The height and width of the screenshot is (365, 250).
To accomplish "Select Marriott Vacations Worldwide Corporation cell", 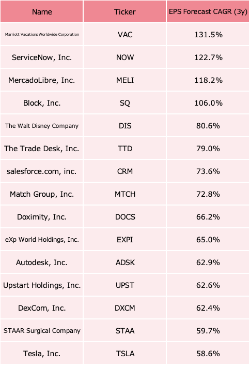I will pyautogui.click(x=42, y=35).
